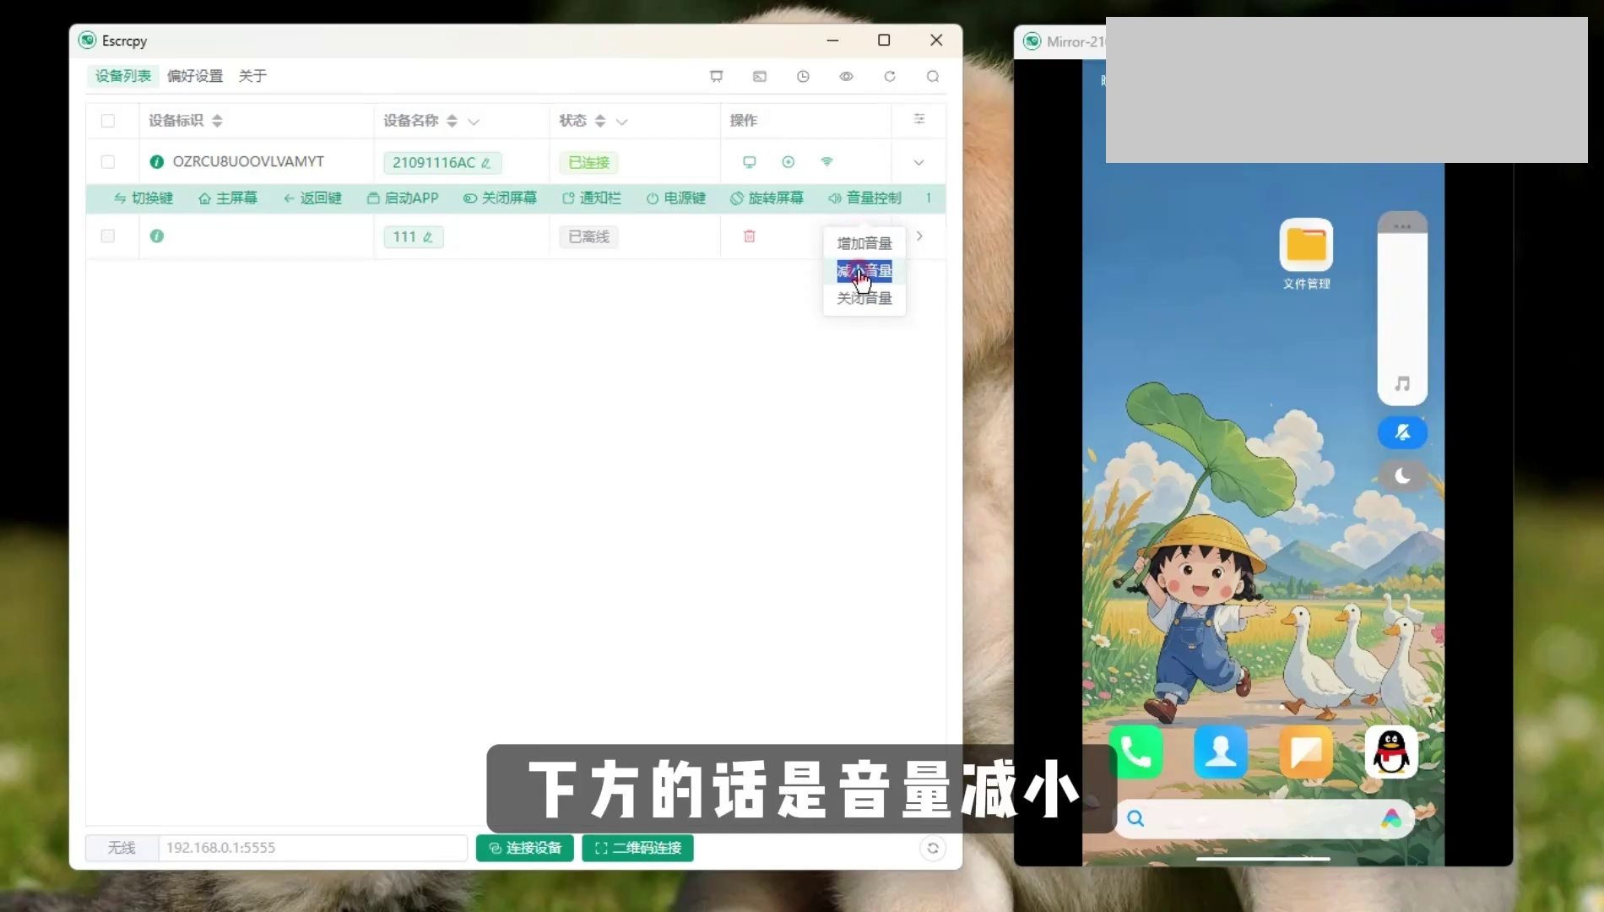Image resolution: width=1604 pixels, height=912 pixels.
Task: Click the wireless mode wifi icon
Action: 826,161
